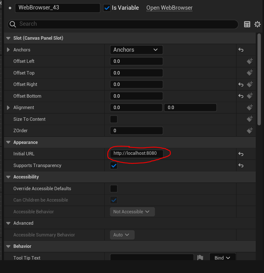The height and width of the screenshot is (273, 264).
Task: Click the Offset Right value field
Action: tap(136, 85)
